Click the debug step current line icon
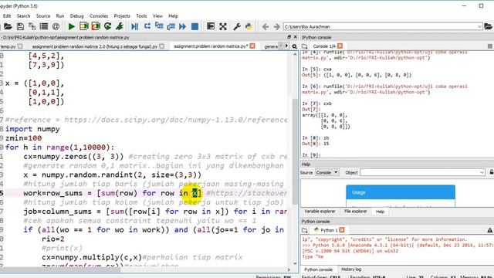The image size is (494, 278). (147, 26)
